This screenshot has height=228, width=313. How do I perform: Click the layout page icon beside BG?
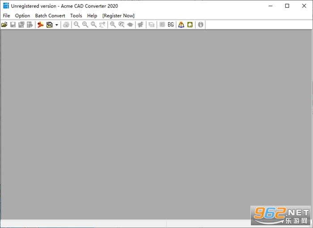point(162,25)
